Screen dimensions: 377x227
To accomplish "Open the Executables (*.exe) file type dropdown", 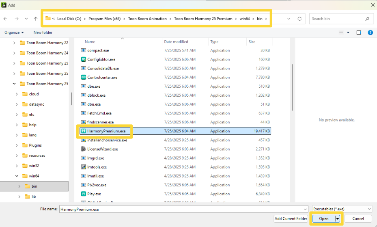I will coord(342,209).
